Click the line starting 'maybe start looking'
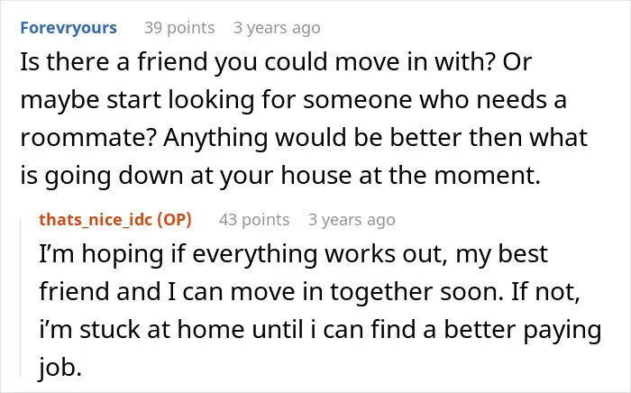Image resolution: width=631 pixels, height=393 pixels. tap(293, 99)
